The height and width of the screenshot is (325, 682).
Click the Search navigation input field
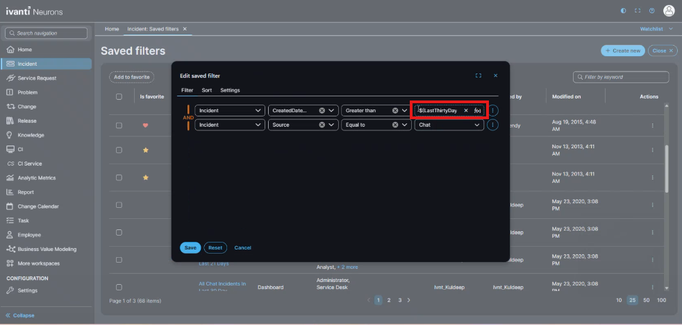pyautogui.click(x=47, y=33)
